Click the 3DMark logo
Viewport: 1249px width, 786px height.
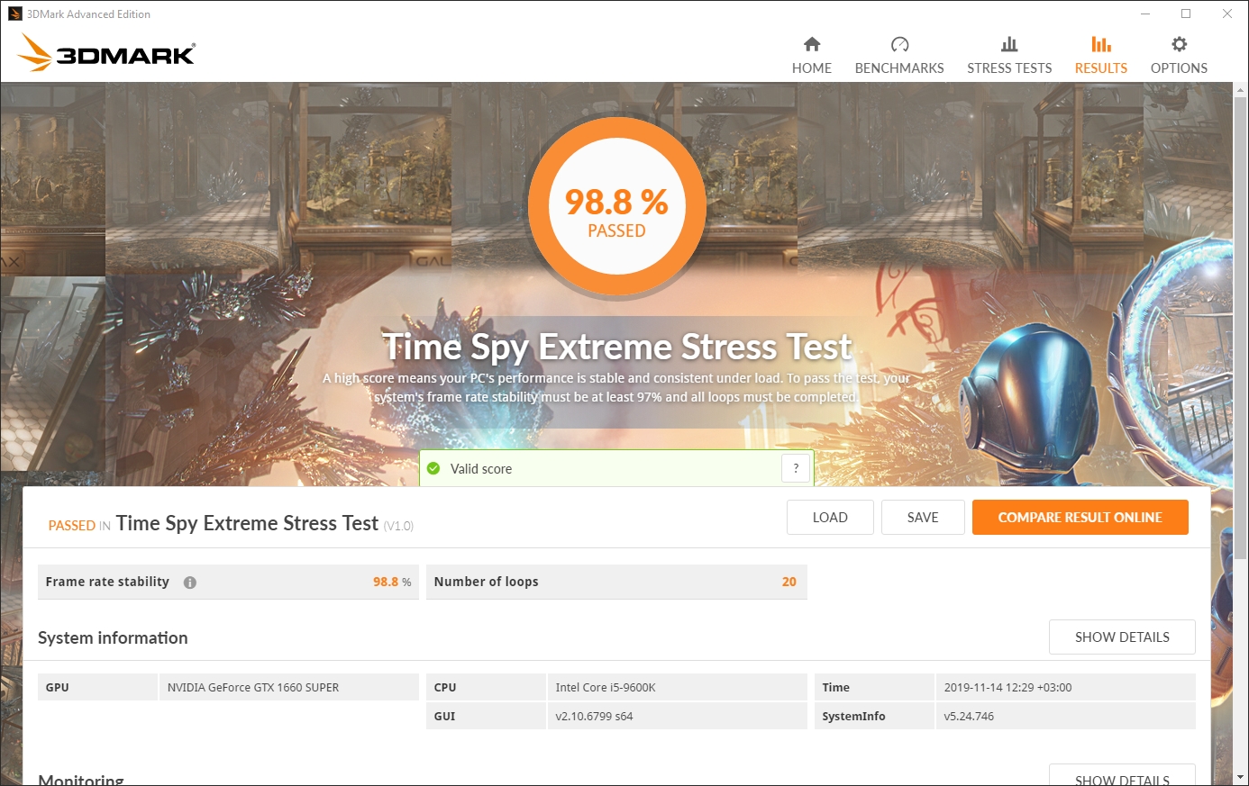pyautogui.click(x=106, y=53)
